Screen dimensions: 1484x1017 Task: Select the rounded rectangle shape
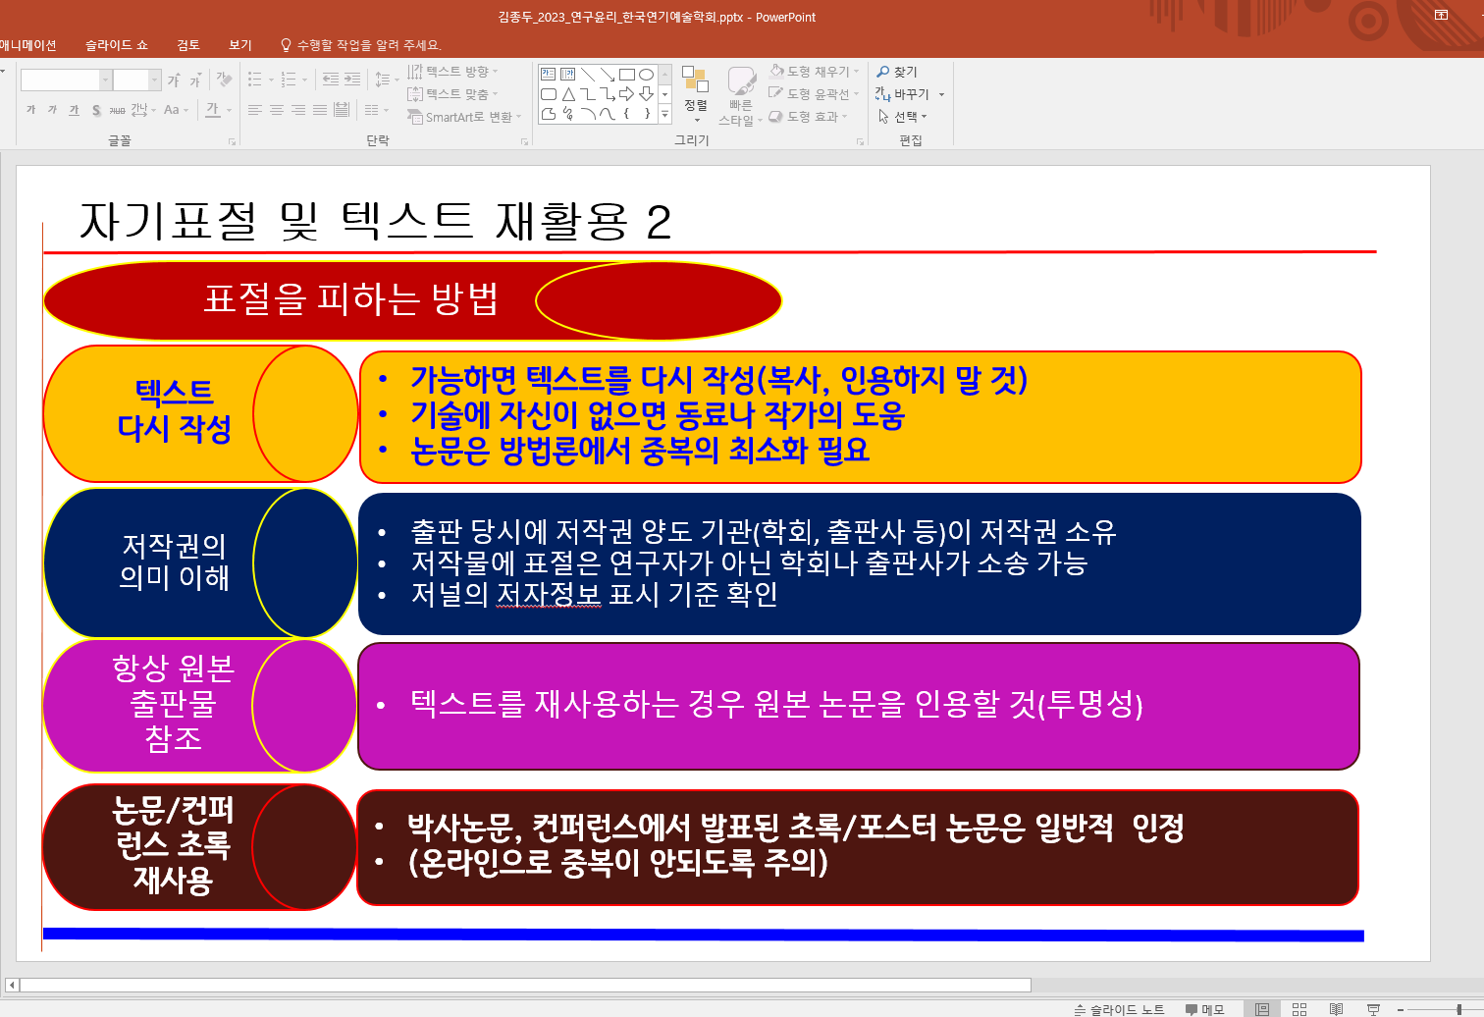click(x=548, y=94)
